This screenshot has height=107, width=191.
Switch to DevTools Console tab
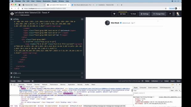29,84
